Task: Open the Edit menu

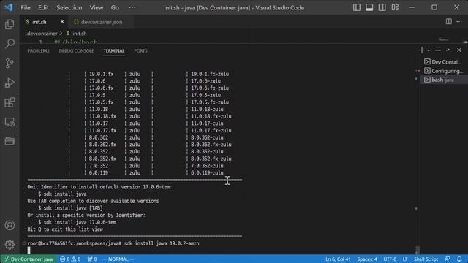Action: coord(43,8)
